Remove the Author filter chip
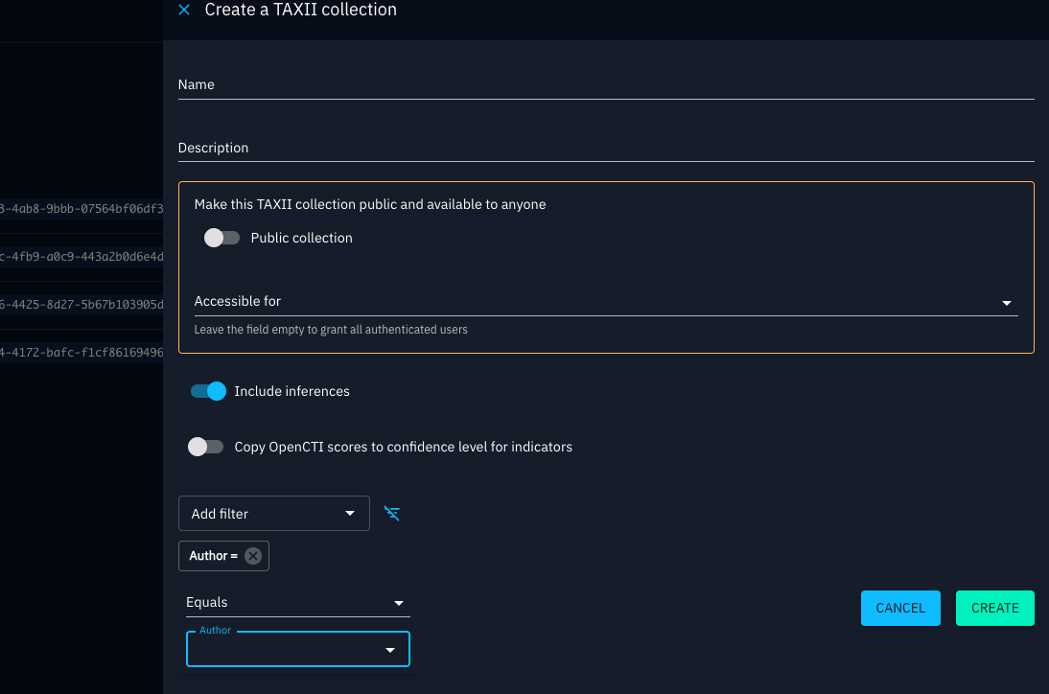The width and height of the screenshot is (1049, 694). click(x=252, y=556)
